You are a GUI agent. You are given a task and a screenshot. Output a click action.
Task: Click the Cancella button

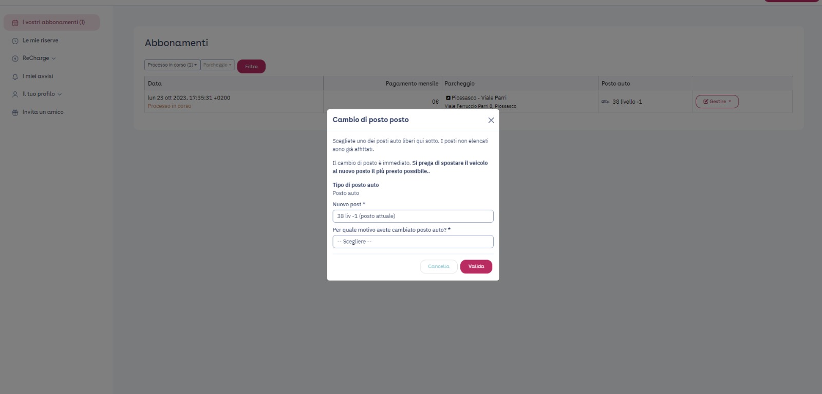439,266
